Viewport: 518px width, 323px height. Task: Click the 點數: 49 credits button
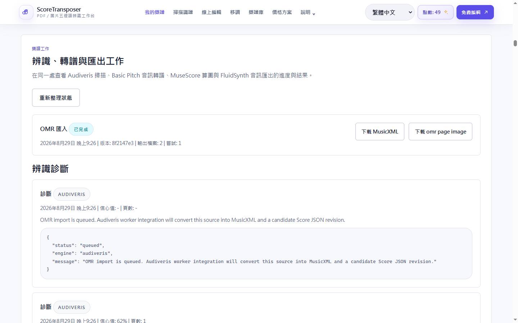pyautogui.click(x=435, y=12)
